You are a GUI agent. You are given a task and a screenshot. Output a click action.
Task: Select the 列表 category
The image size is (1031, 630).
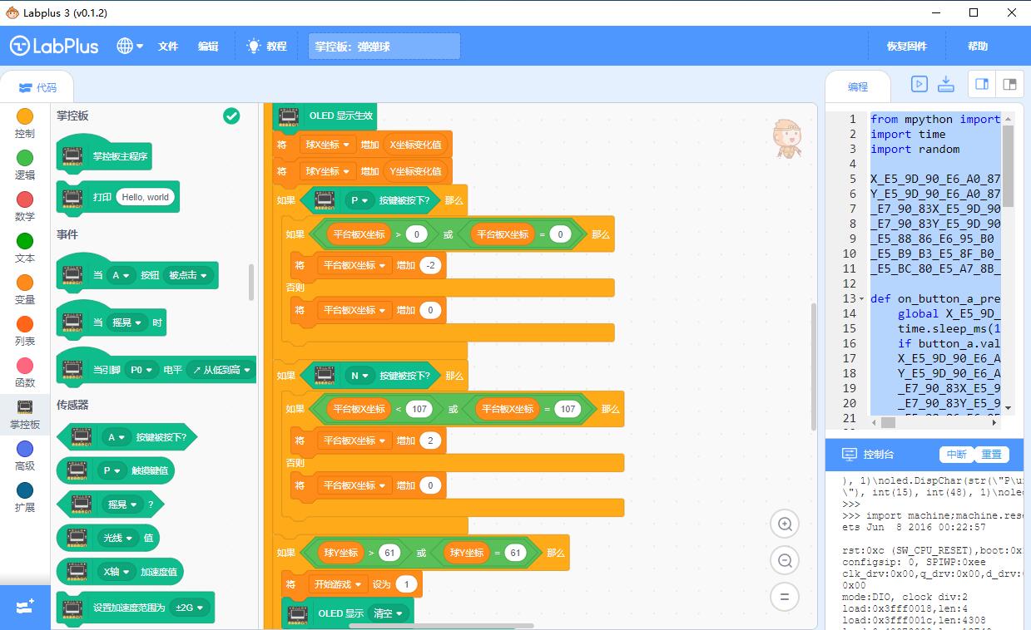point(25,331)
